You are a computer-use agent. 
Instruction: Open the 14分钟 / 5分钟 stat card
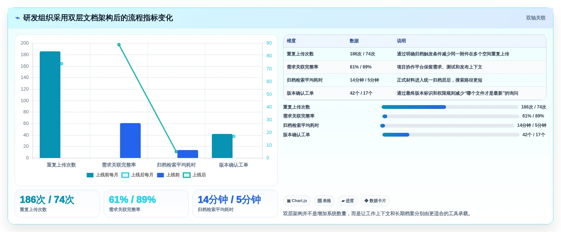(x=235, y=204)
